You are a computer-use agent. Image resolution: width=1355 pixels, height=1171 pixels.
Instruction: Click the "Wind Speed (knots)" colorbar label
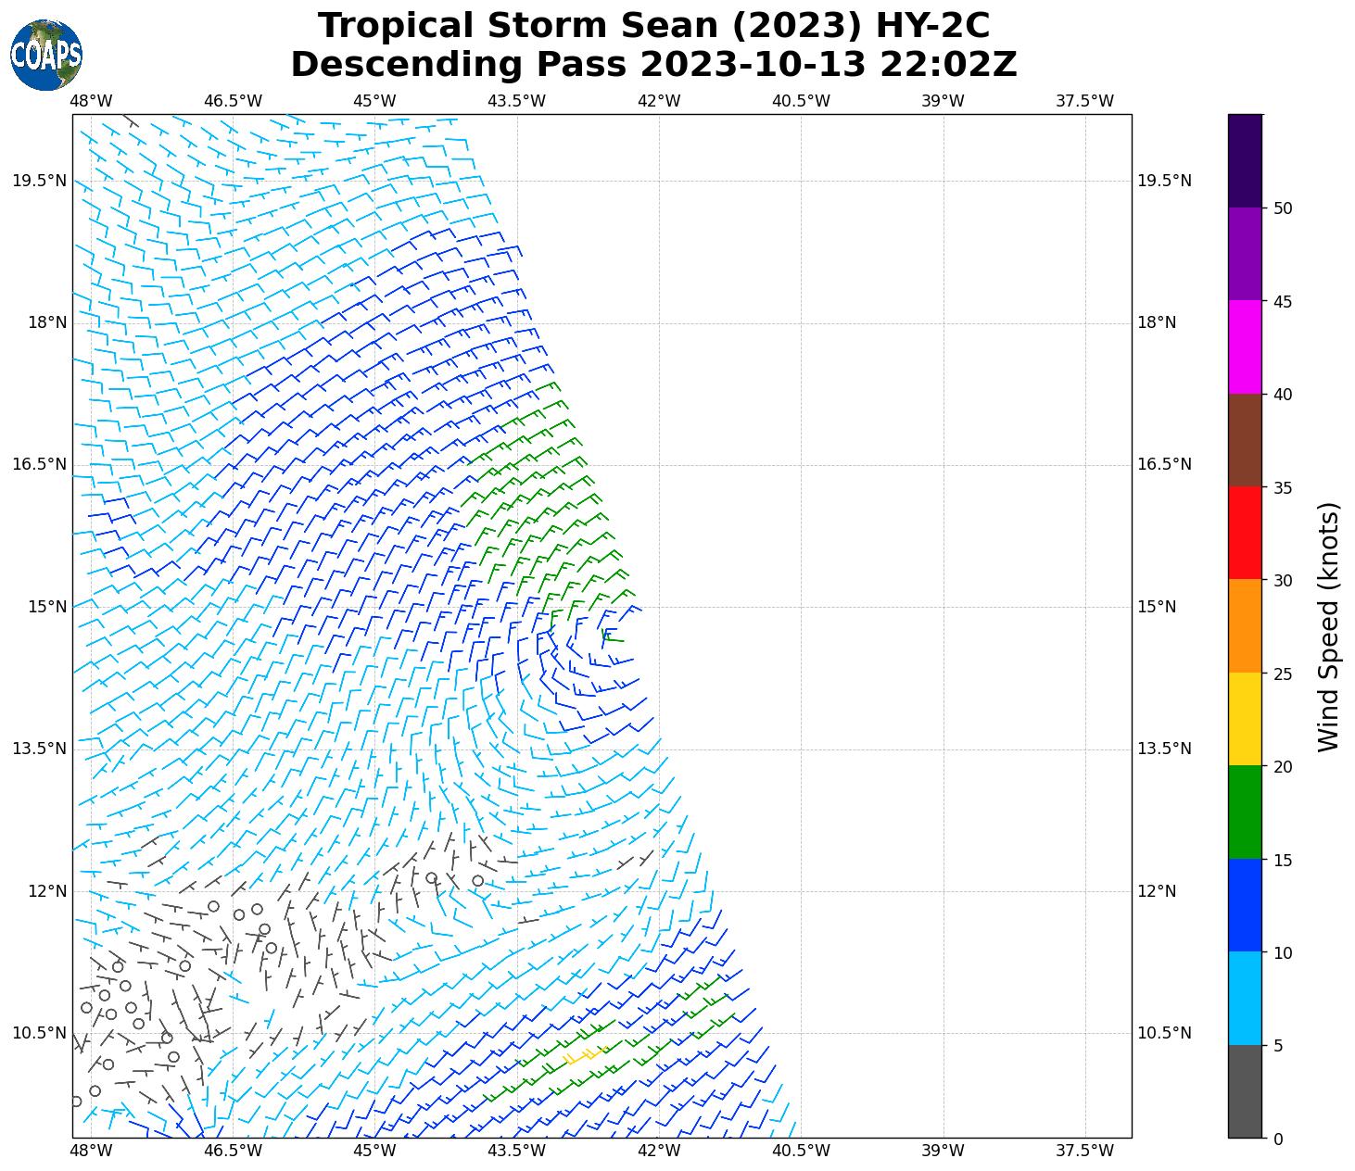pos(1328,626)
